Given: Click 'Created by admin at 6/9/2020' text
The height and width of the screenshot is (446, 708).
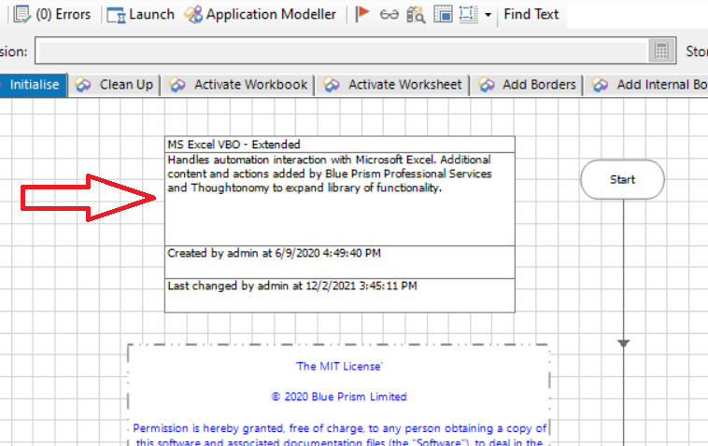Looking at the screenshot, I should [x=274, y=253].
